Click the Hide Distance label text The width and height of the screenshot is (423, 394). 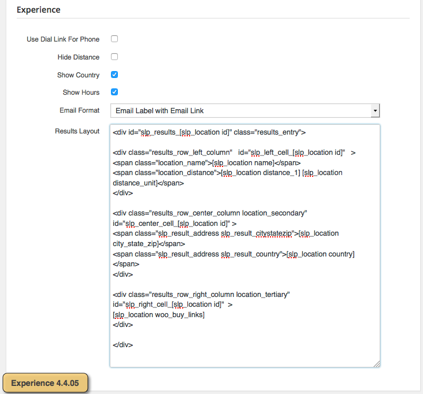[x=79, y=57]
